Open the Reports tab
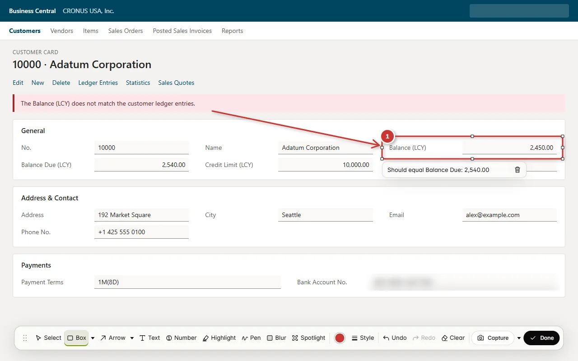Viewport: 578px width, 361px height. pyautogui.click(x=233, y=31)
